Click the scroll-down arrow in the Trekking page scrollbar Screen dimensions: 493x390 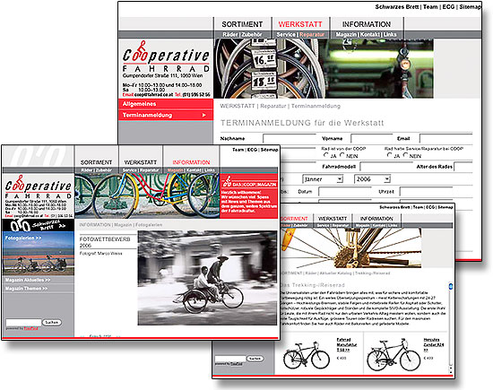coord(451,371)
